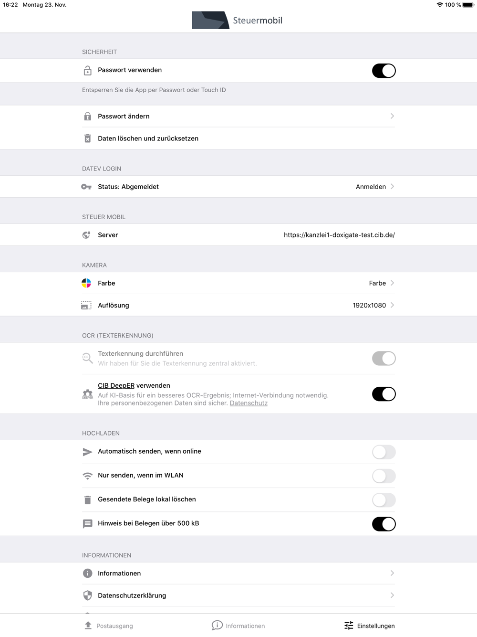Viewport: 477px width, 637px height.
Task: Enable Nur senden, wenn im WLAN
Action: 384,476
